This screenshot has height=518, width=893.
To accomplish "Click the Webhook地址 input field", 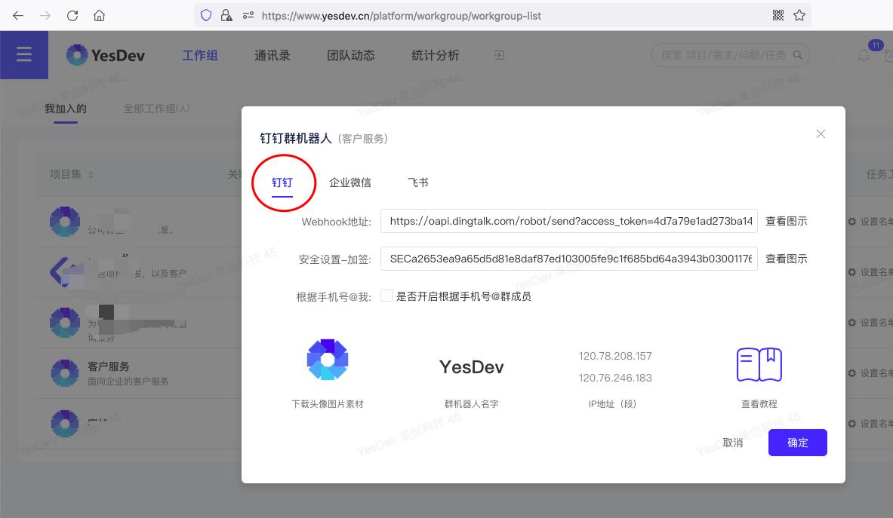I will (569, 221).
